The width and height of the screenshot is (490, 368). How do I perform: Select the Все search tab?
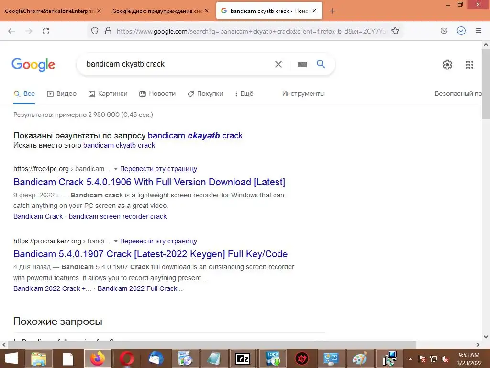24,93
